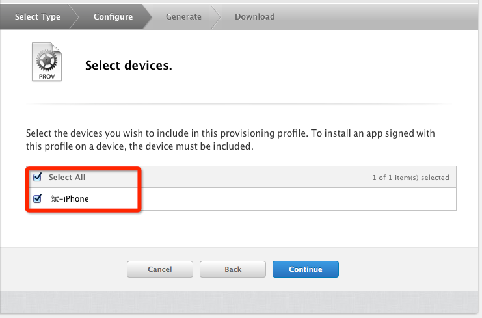
Task: Click the instruction paragraph about provisioning profile
Action: coord(230,140)
